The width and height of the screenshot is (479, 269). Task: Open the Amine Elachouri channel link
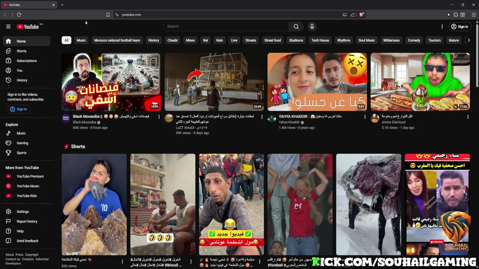[393, 122]
